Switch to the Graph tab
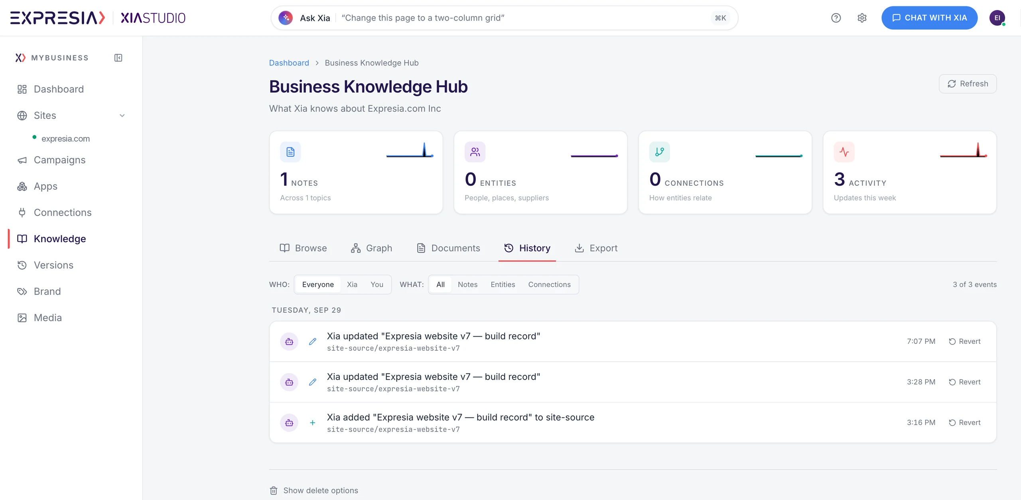The image size is (1021, 500). tap(371, 248)
